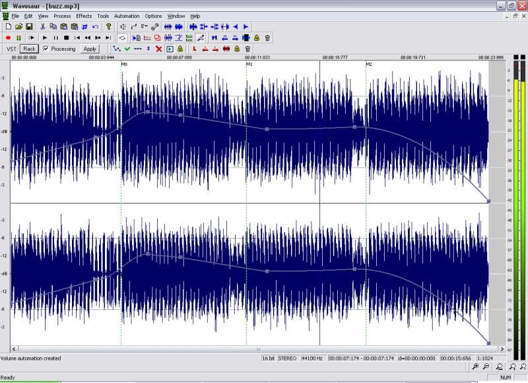The image size is (528, 383).
Task: Undo the last action with undo arrow
Action: [95, 26]
